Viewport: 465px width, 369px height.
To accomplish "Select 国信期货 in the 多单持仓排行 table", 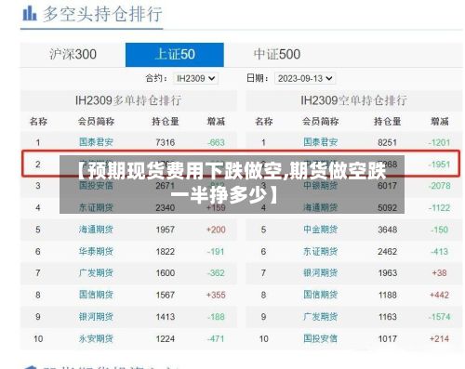I will point(96,295).
